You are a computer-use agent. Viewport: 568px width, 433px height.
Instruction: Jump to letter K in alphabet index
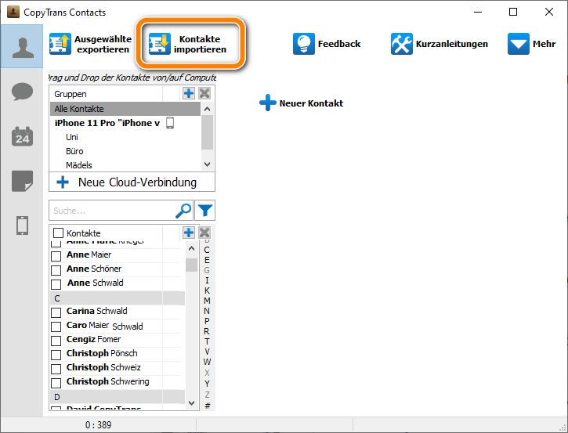[x=207, y=290]
